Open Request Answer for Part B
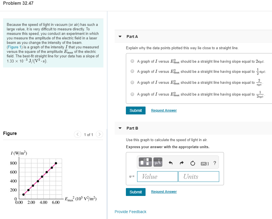The image size is (272, 219). pos(164,191)
